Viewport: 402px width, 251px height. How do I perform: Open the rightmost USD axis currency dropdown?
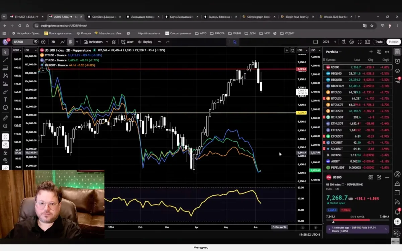tap(315, 50)
